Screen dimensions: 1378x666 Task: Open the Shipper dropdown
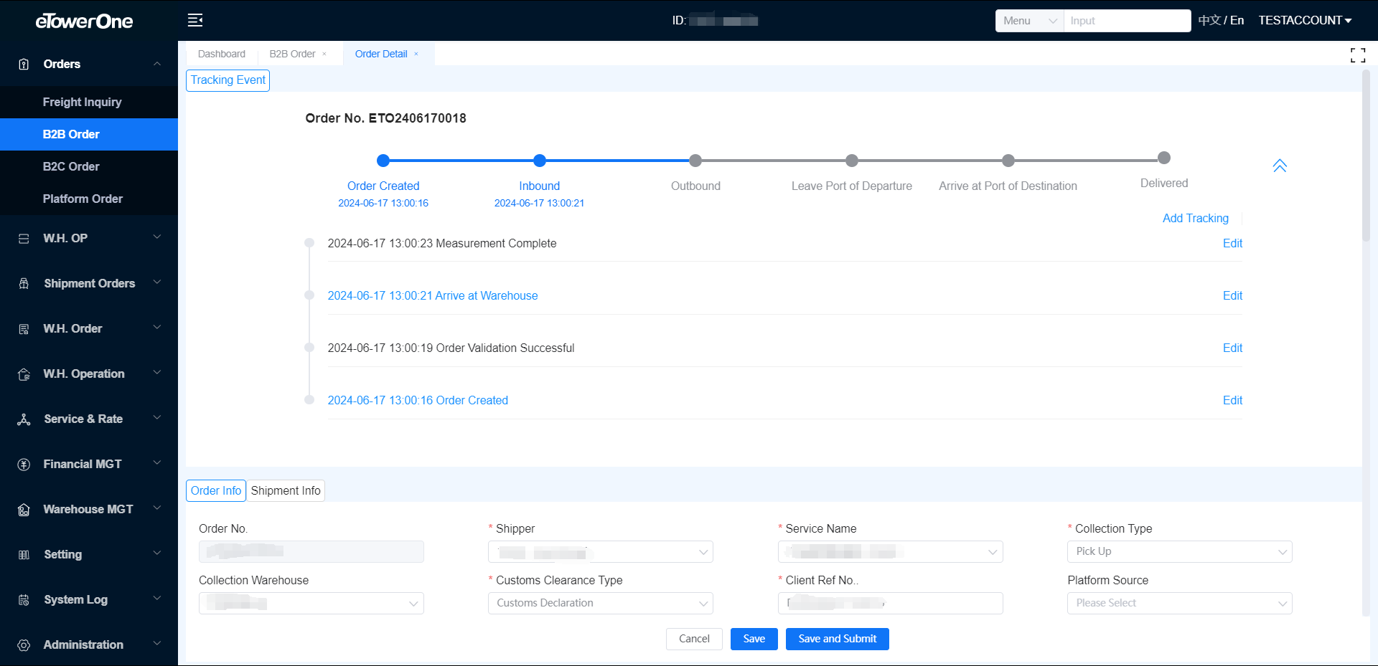coord(601,551)
